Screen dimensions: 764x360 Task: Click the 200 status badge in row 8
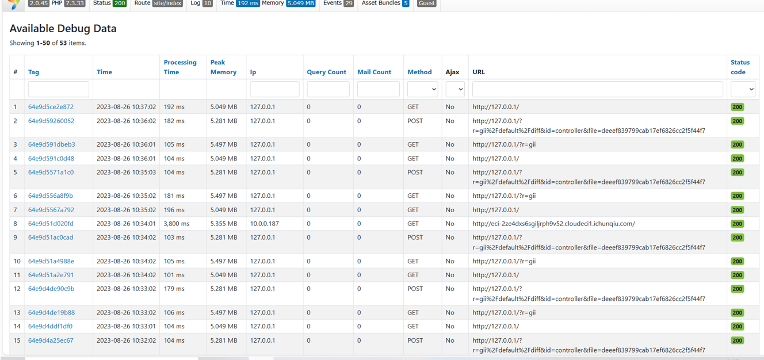[x=737, y=224]
